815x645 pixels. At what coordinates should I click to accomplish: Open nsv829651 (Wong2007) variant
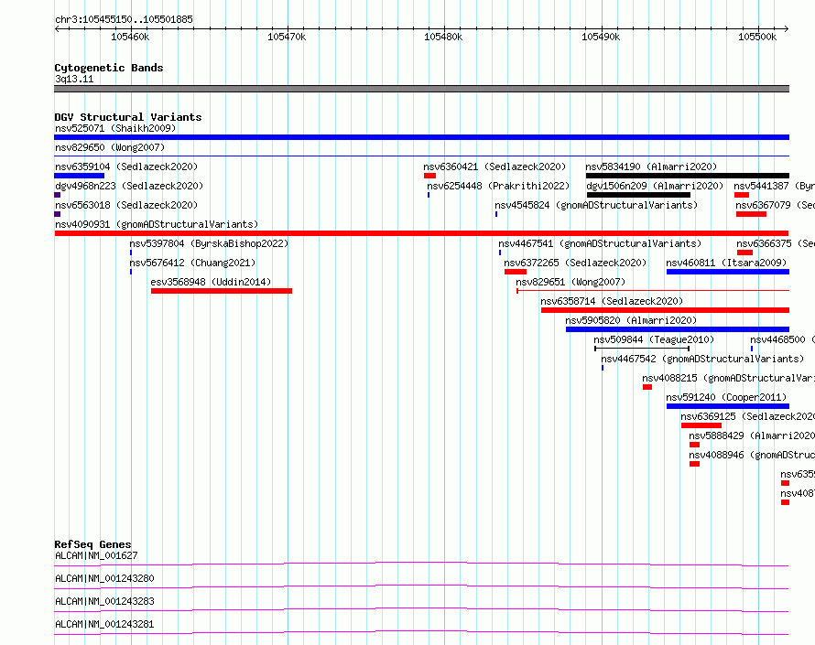(x=570, y=282)
